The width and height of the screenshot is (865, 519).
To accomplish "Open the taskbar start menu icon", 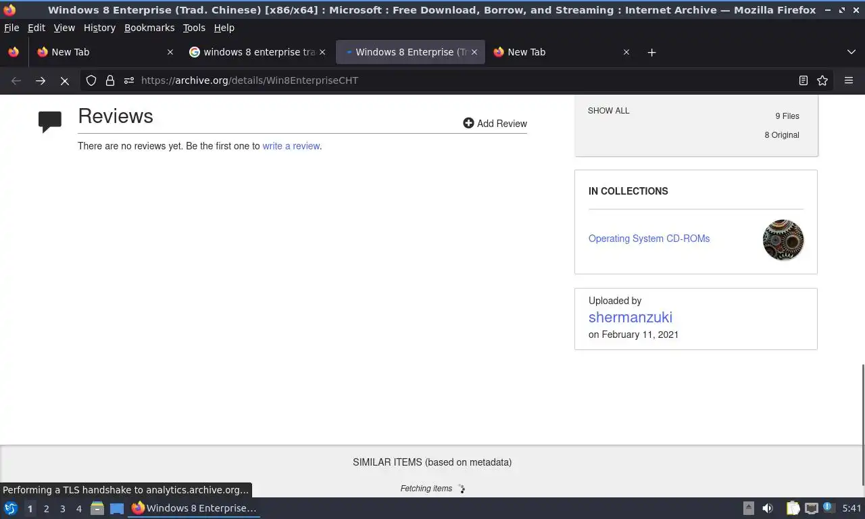I will click(x=11, y=508).
